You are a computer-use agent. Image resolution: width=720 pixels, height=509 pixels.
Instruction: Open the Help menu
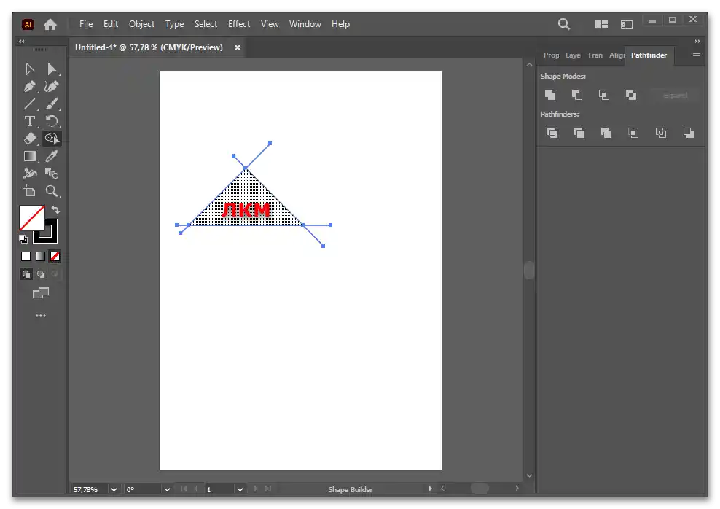point(341,24)
